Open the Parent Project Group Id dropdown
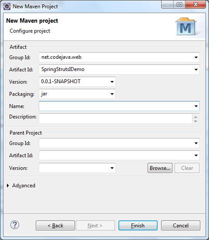The height and width of the screenshot is (240, 209). [x=196, y=143]
